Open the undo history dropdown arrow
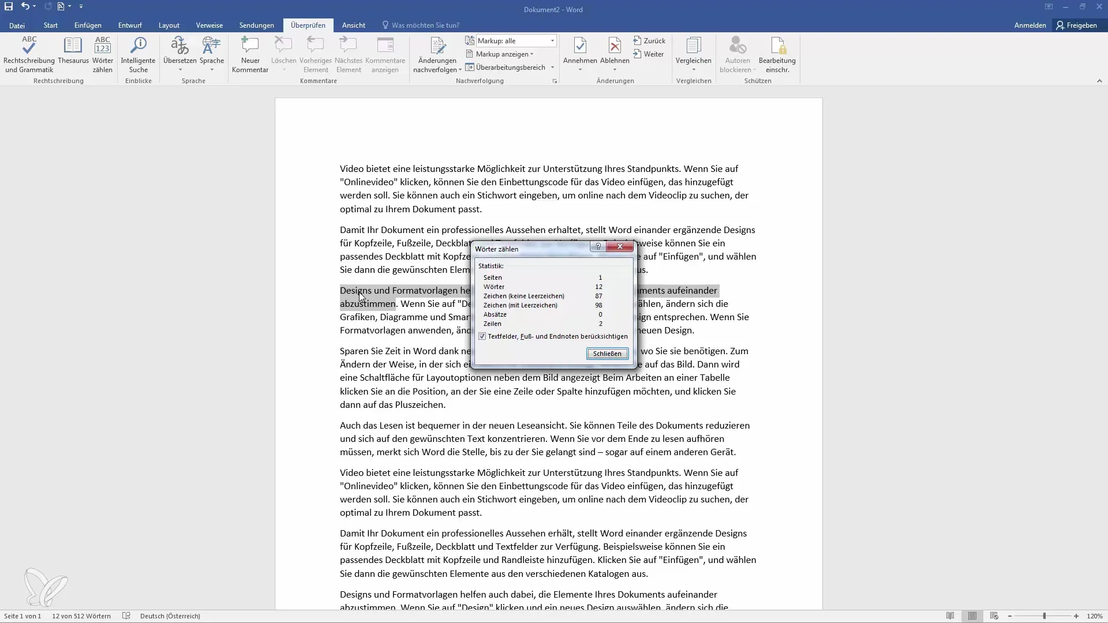Image resolution: width=1108 pixels, height=623 pixels. (x=35, y=6)
